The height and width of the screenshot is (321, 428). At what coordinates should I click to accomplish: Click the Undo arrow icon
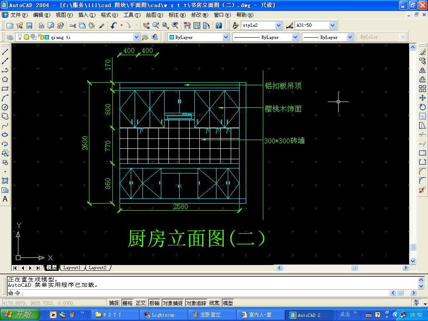tap(114, 25)
